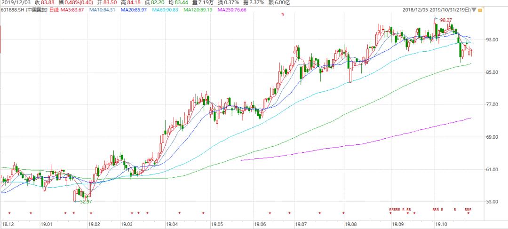
Task: Click the 52.97 low price annotation
Action: click(x=86, y=201)
